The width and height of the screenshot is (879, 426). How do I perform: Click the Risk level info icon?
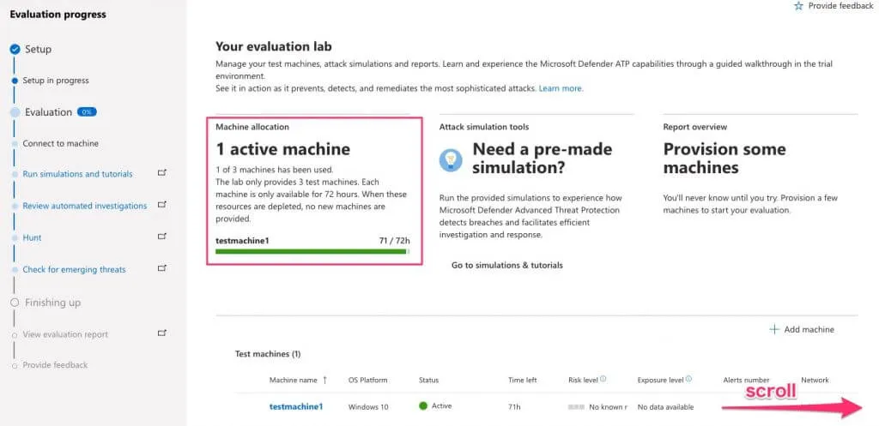(603, 379)
